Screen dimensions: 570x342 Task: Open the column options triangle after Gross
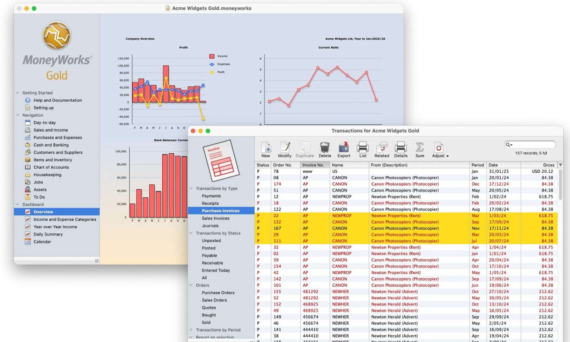[560, 165]
